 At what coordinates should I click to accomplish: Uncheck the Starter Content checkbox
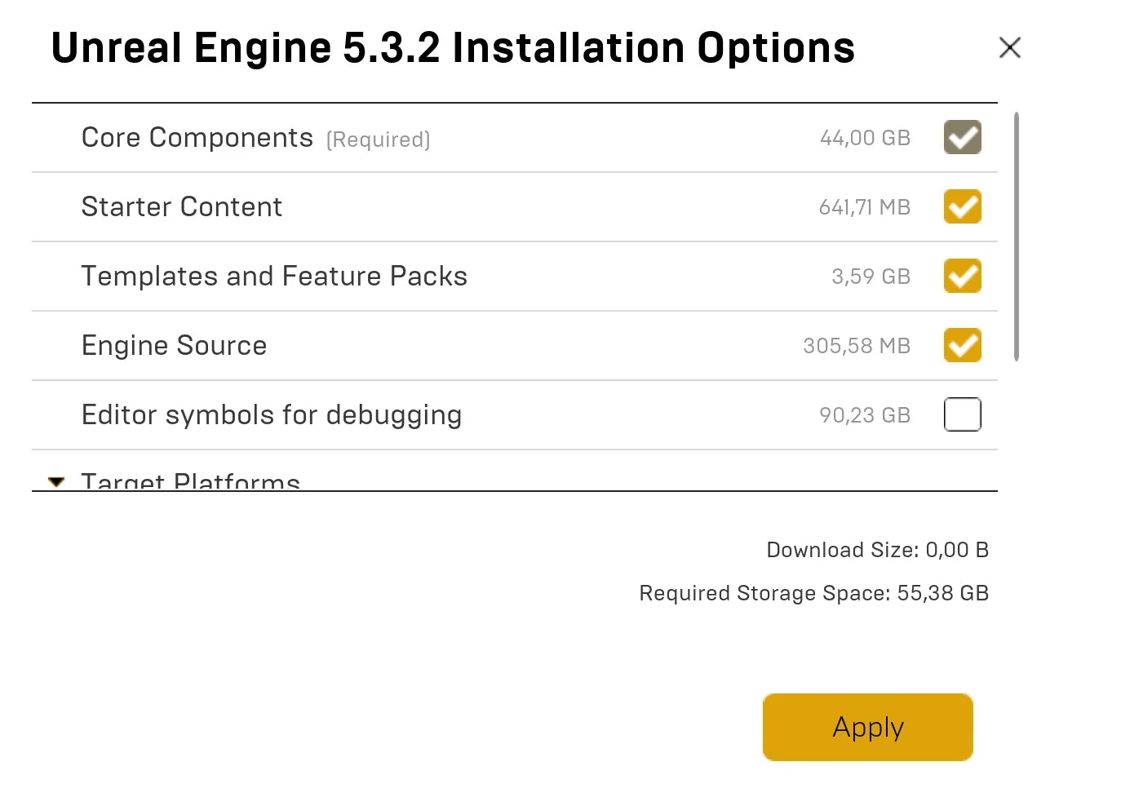[963, 206]
